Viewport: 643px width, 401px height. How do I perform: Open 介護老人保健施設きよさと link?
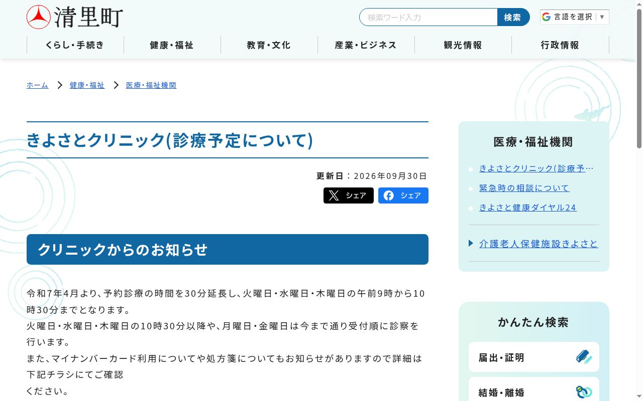click(539, 244)
